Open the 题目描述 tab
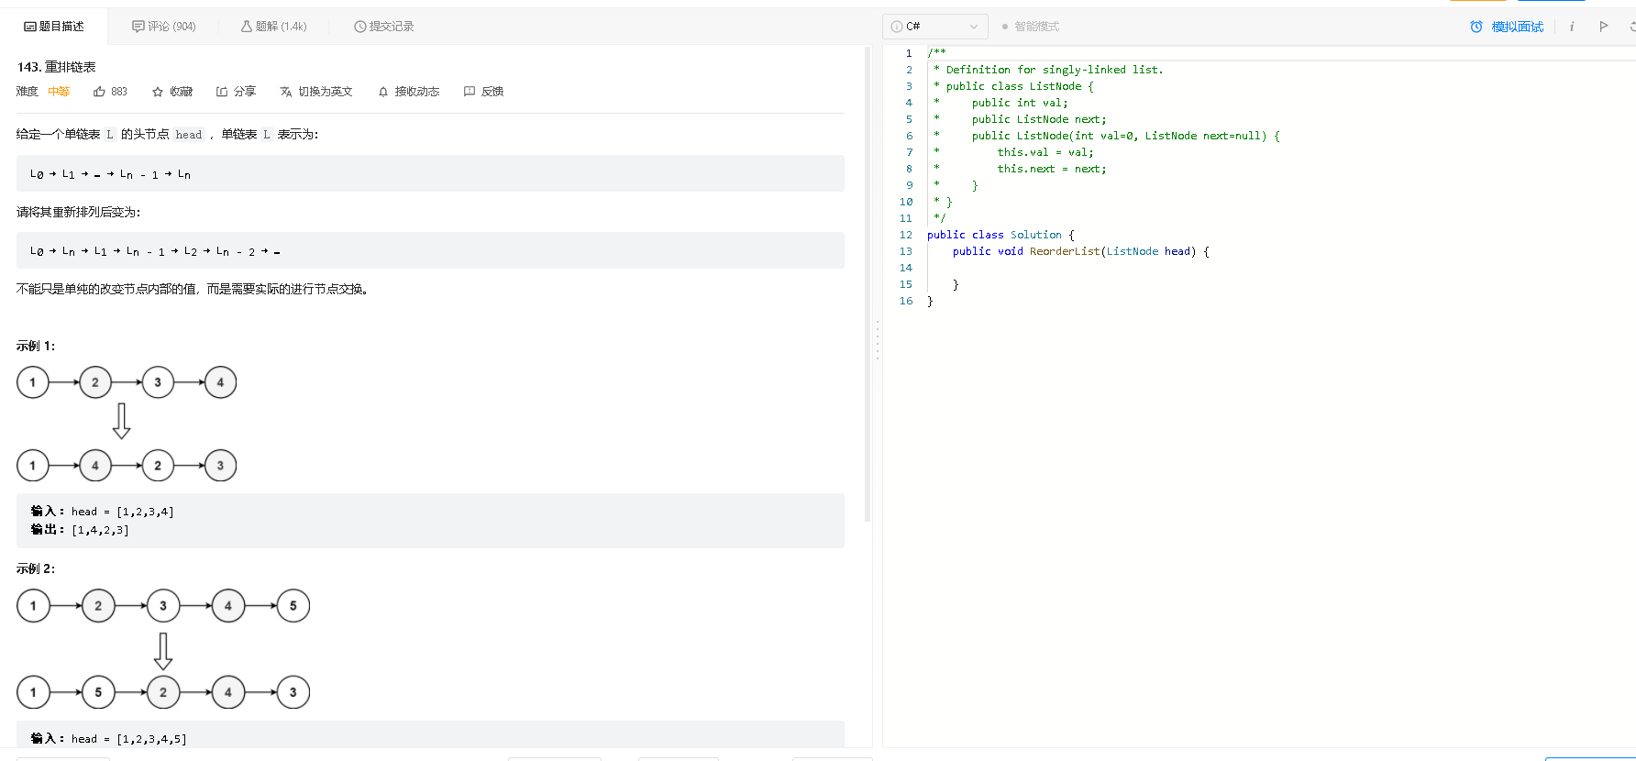 pyautogui.click(x=54, y=27)
